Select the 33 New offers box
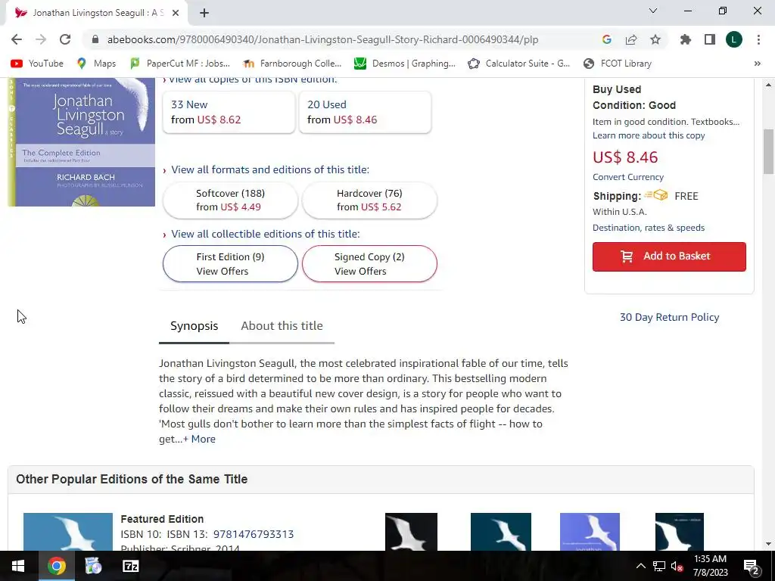Viewport: 775px width, 581px height. (229, 112)
